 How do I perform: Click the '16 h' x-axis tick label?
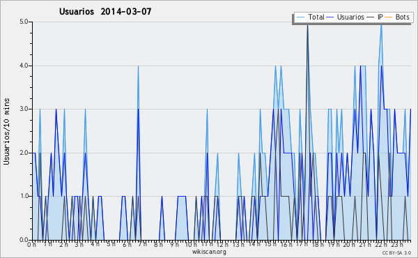click(x=286, y=244)
